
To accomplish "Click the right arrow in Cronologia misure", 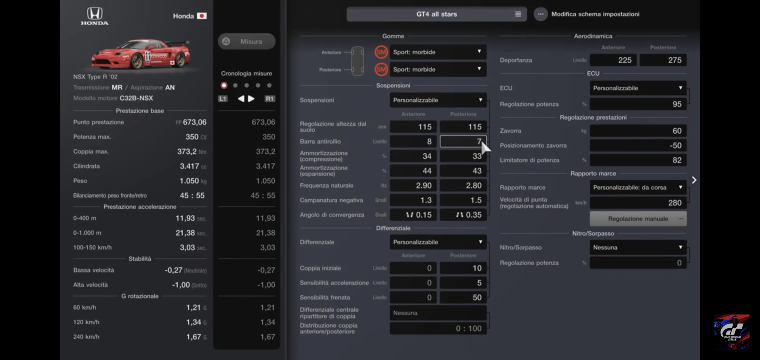I will pyautogui.click(x=251, y=98).
